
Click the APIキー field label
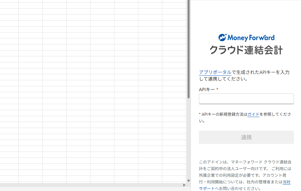[x=207, y=89]
